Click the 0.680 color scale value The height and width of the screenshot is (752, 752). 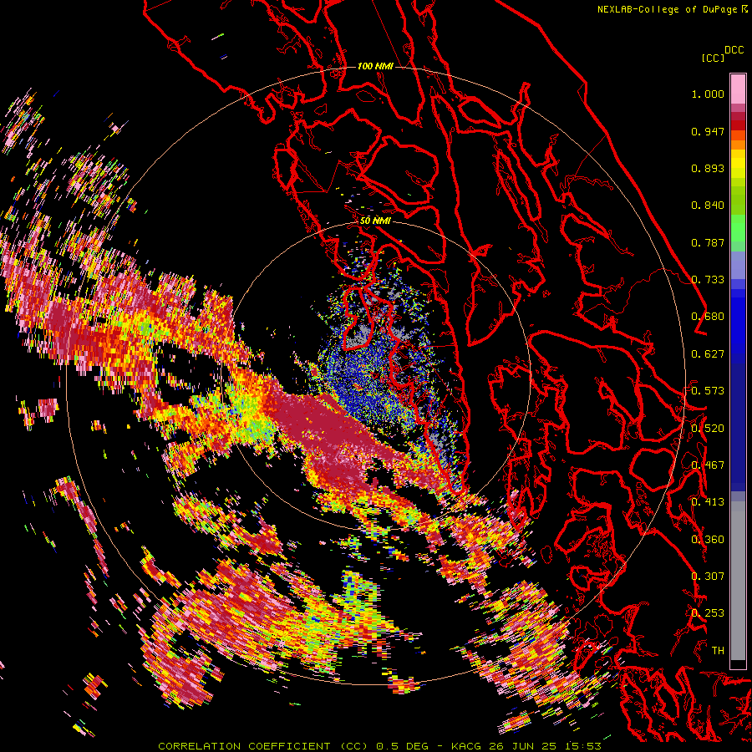coord(708,317)
